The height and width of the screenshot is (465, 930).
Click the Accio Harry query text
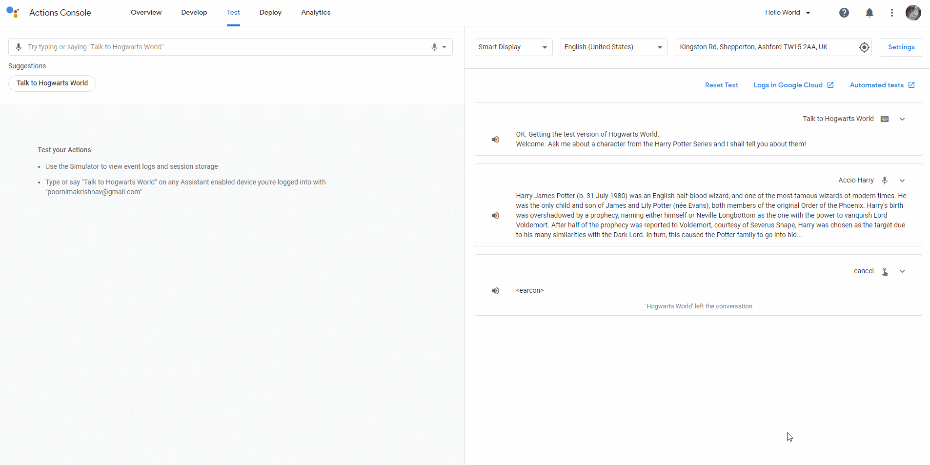click(x=856, y=180)
